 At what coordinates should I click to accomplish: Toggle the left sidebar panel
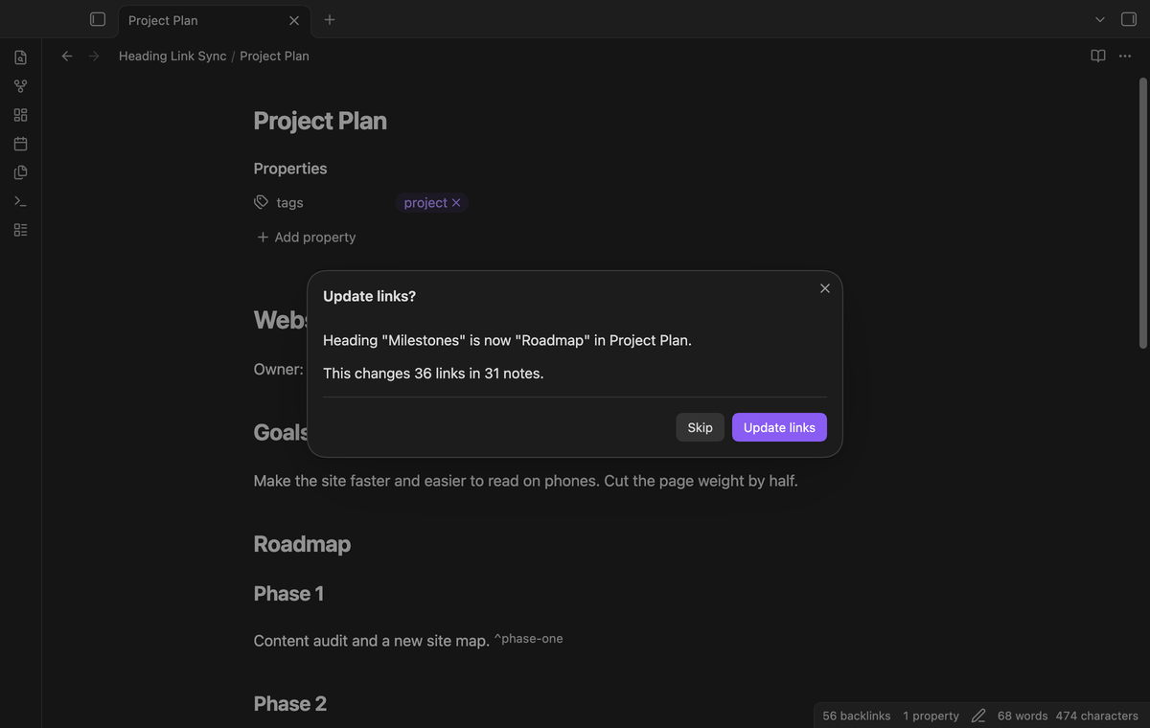pyautogui.click(x=97, y=19)
